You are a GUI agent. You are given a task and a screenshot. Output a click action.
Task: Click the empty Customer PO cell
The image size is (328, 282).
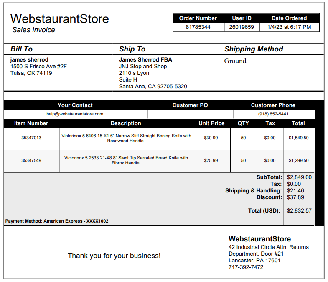point(191,114)
